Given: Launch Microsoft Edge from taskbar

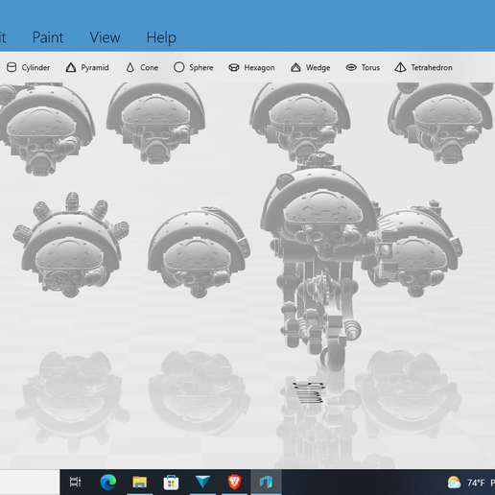Looking at the screenshot, I should click(108, 482).
